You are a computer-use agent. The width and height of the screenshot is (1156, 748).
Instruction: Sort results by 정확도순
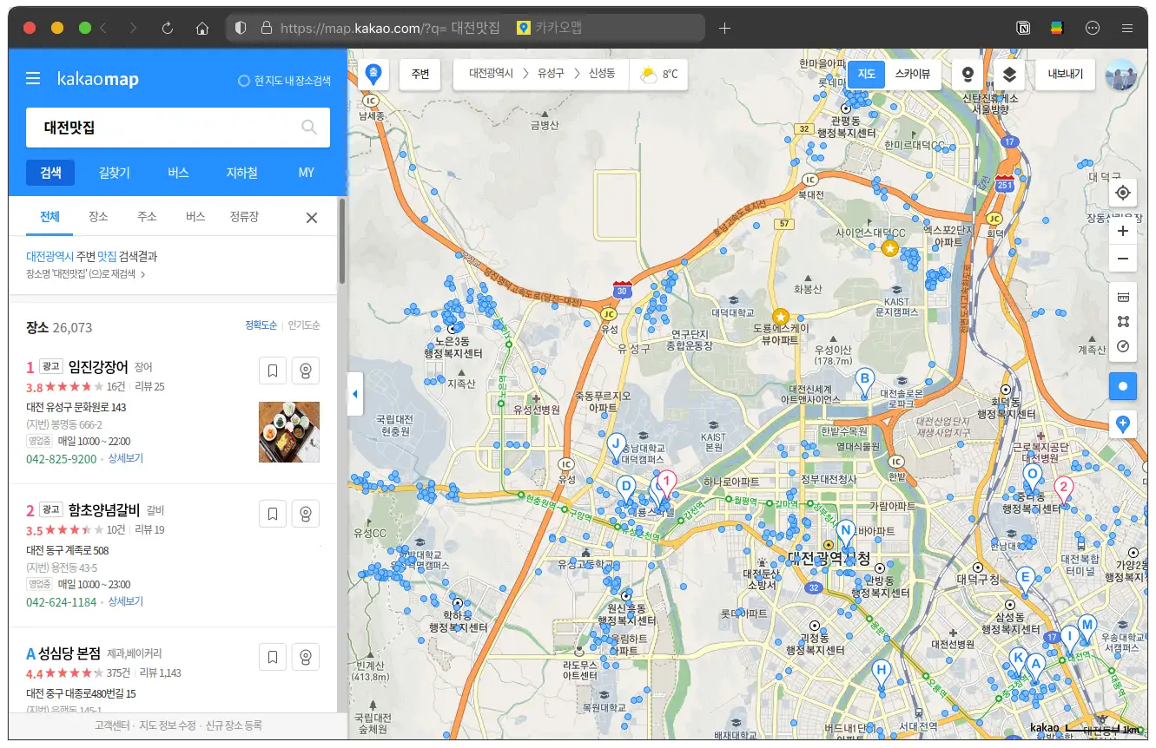(261, 325)
